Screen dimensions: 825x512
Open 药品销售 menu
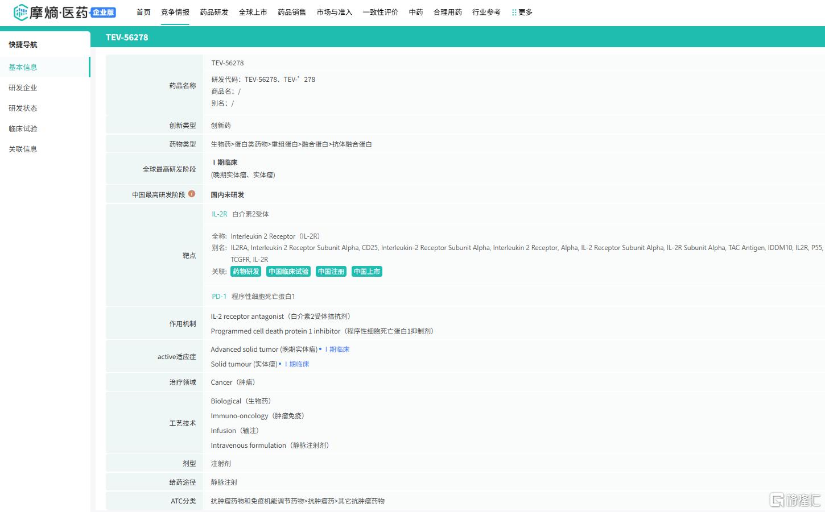pyautogui.click(x=292, y=12)
